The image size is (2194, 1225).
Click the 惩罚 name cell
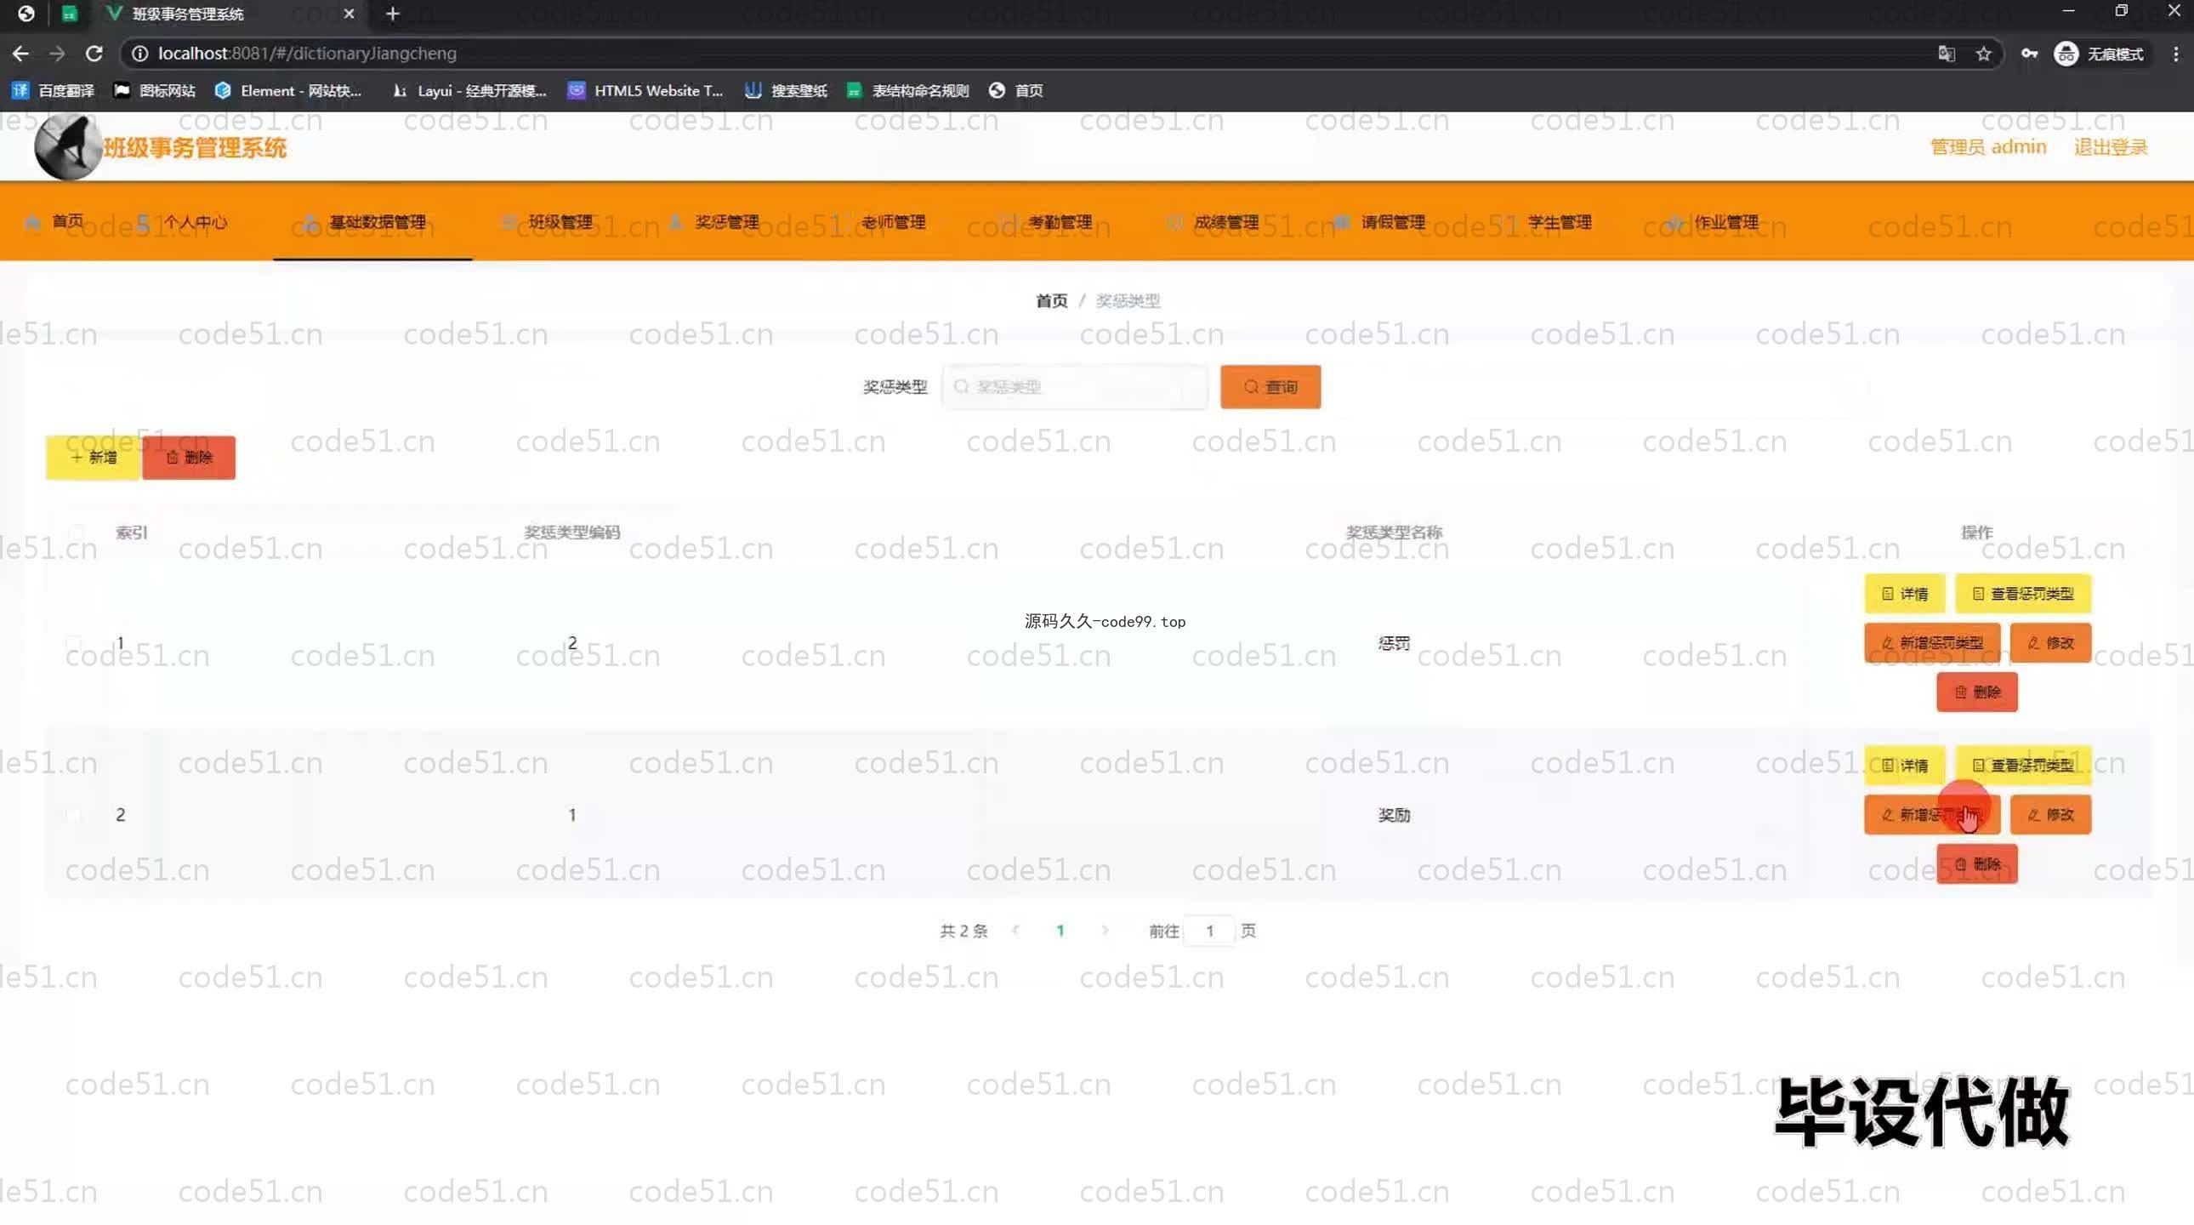(1394, 643)
